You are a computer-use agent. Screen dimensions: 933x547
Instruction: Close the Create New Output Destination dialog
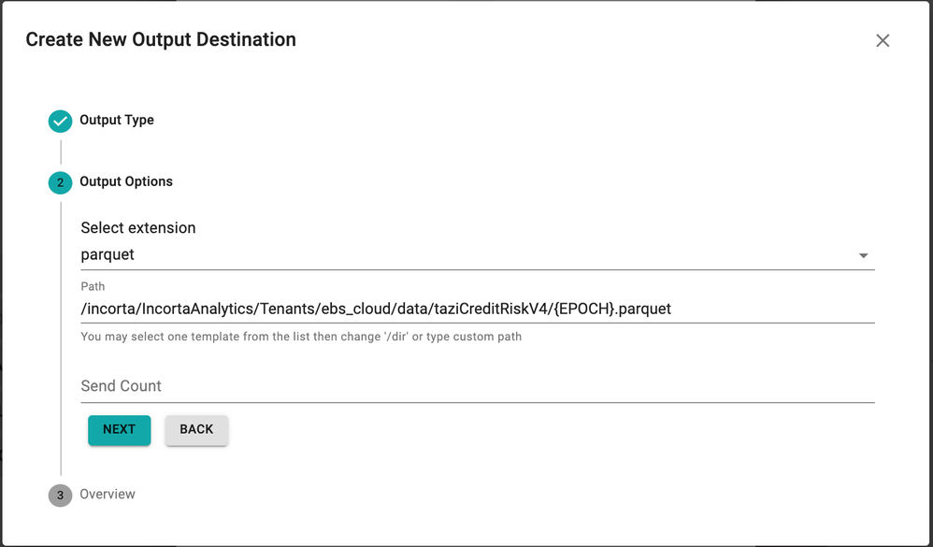pyautogui.click(x=883, y=40)
